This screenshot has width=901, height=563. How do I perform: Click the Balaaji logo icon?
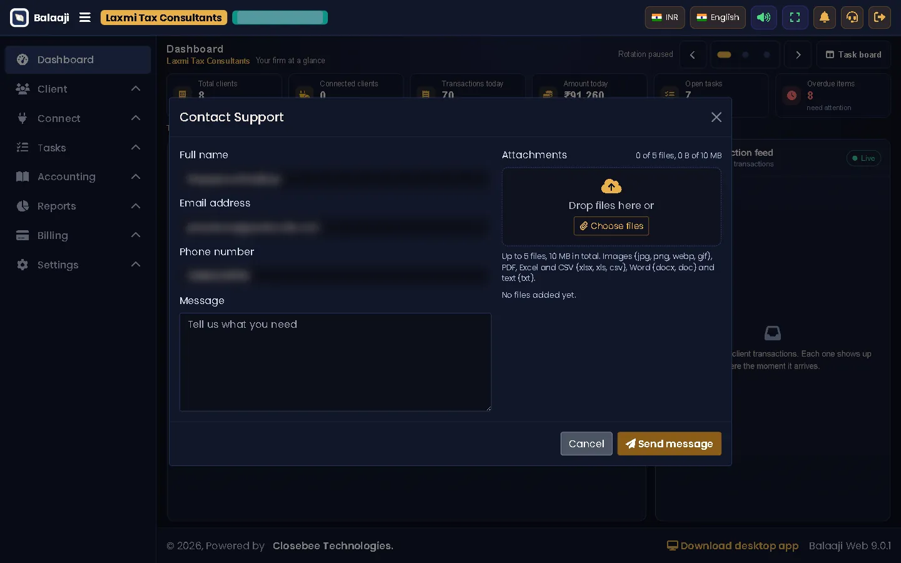19,18
